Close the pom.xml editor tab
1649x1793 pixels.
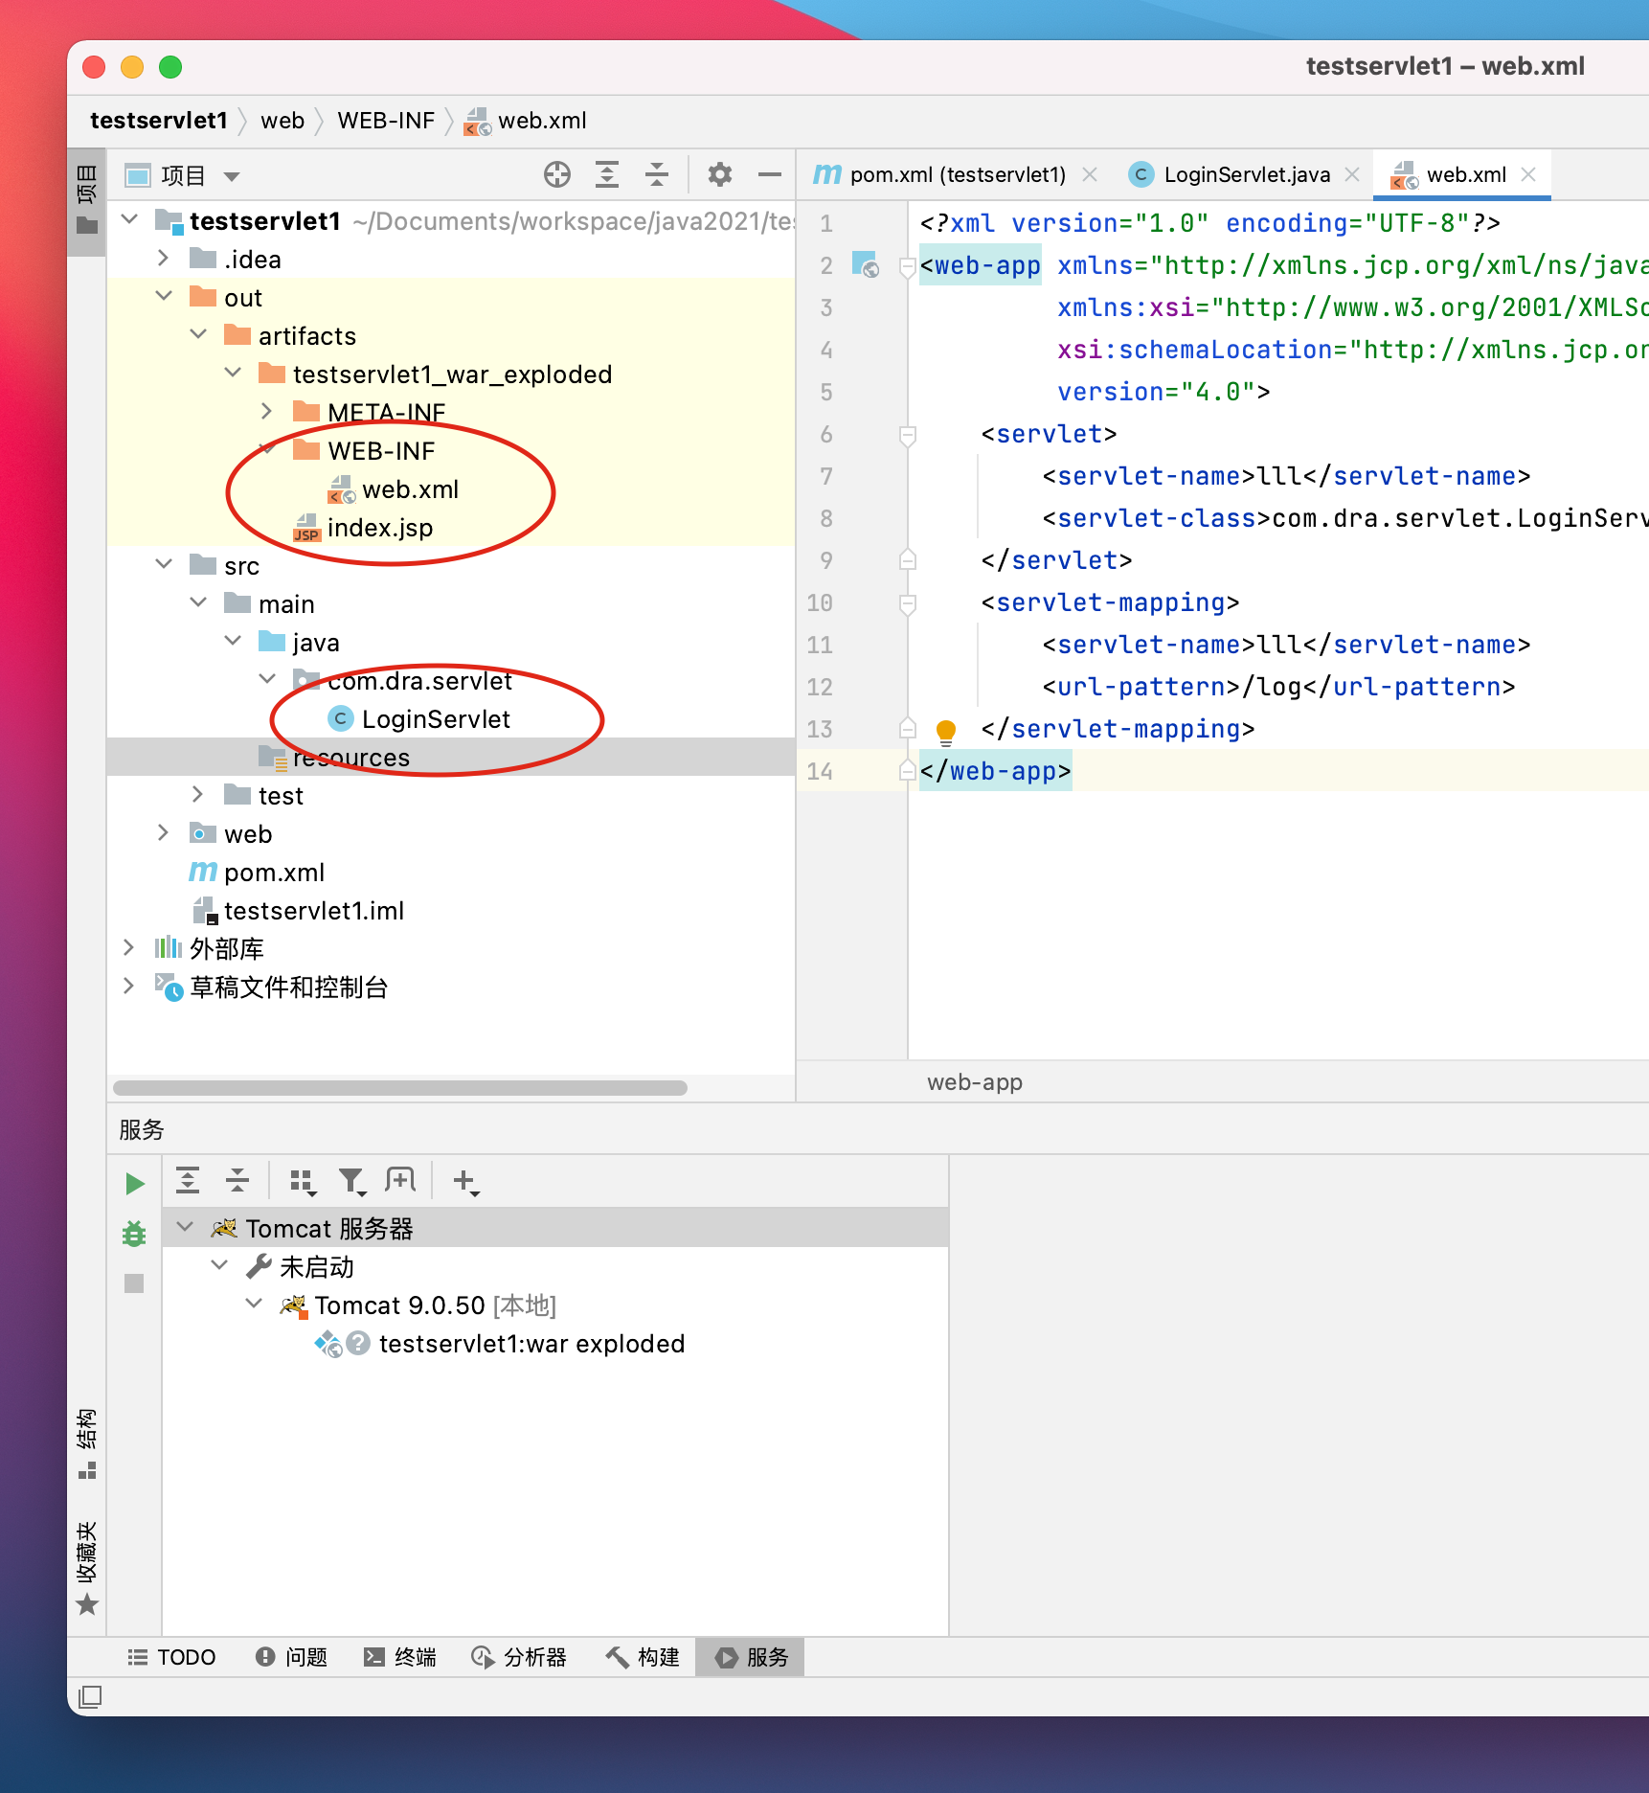click(x=1090, y=174)
